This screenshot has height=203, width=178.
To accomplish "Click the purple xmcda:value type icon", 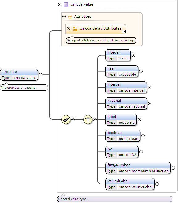I will (66, 5).
